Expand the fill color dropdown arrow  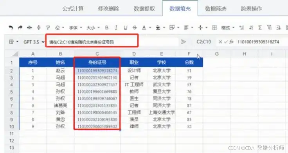click(x=164, y=28)
